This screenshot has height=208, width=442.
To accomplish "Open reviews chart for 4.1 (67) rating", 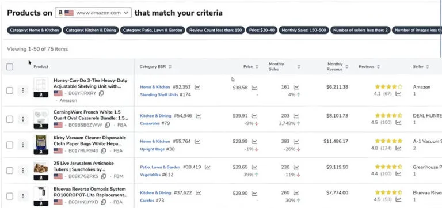I will (398, 94).
